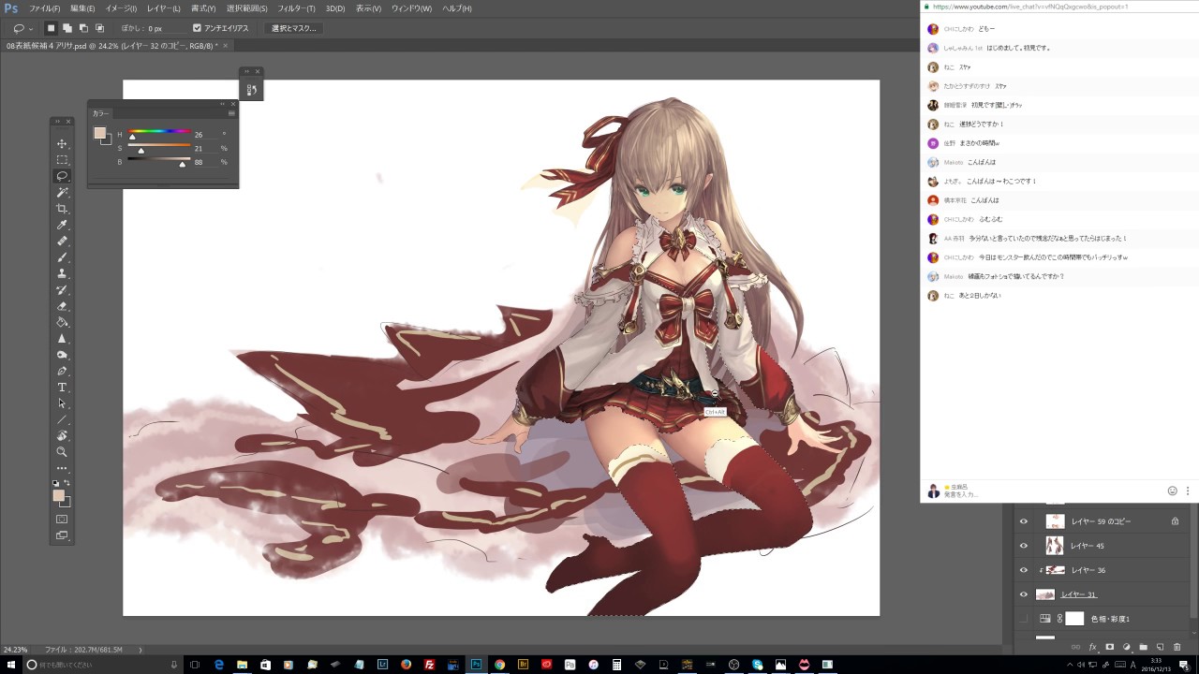Toggle the アンチエイリアス checkbox

click(x=197, y=28)
